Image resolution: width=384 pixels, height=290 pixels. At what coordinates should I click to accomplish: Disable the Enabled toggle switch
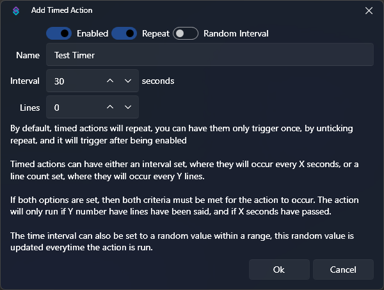tap(58, 33)
